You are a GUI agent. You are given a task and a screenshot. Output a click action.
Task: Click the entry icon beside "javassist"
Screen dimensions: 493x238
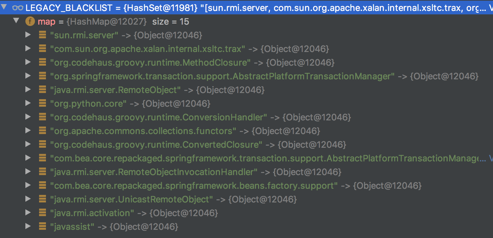[43, 226]
